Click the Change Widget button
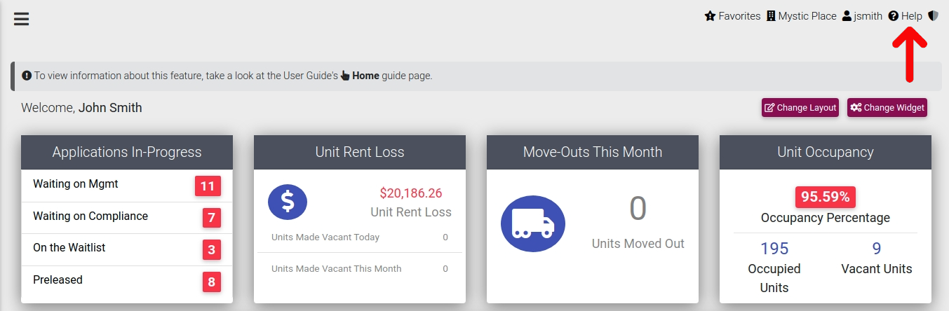The width and height of the screenshot is (949, 311). click(x=887, y=108)
